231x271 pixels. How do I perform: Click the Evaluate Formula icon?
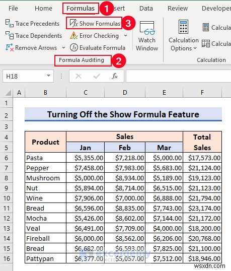click(x=74, y=47)
